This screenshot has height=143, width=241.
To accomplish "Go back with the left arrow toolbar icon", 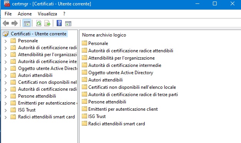I will (x=6, y=23).
